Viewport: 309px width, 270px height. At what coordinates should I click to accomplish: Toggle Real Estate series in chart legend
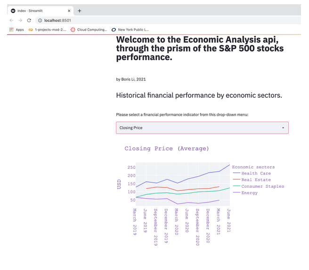coord(256,180)
